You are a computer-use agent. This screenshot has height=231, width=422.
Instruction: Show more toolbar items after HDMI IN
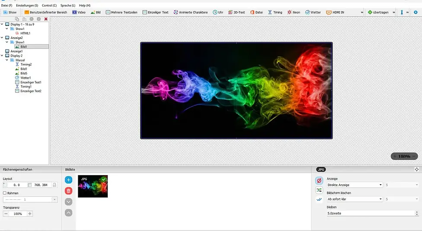(x=362, y=13)
